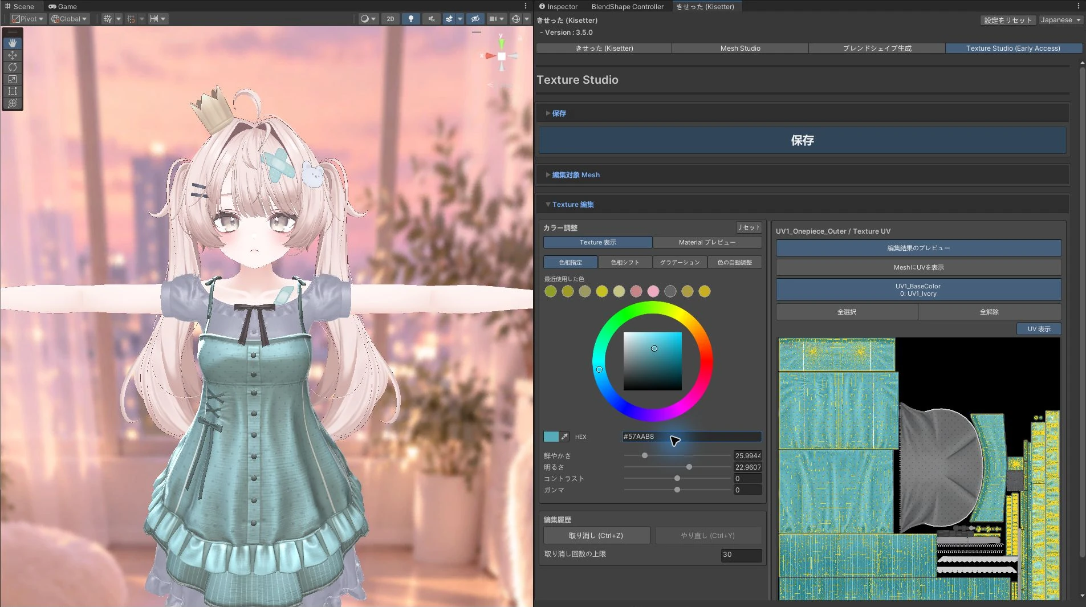Open the Japanese language dropdown

1060,20
